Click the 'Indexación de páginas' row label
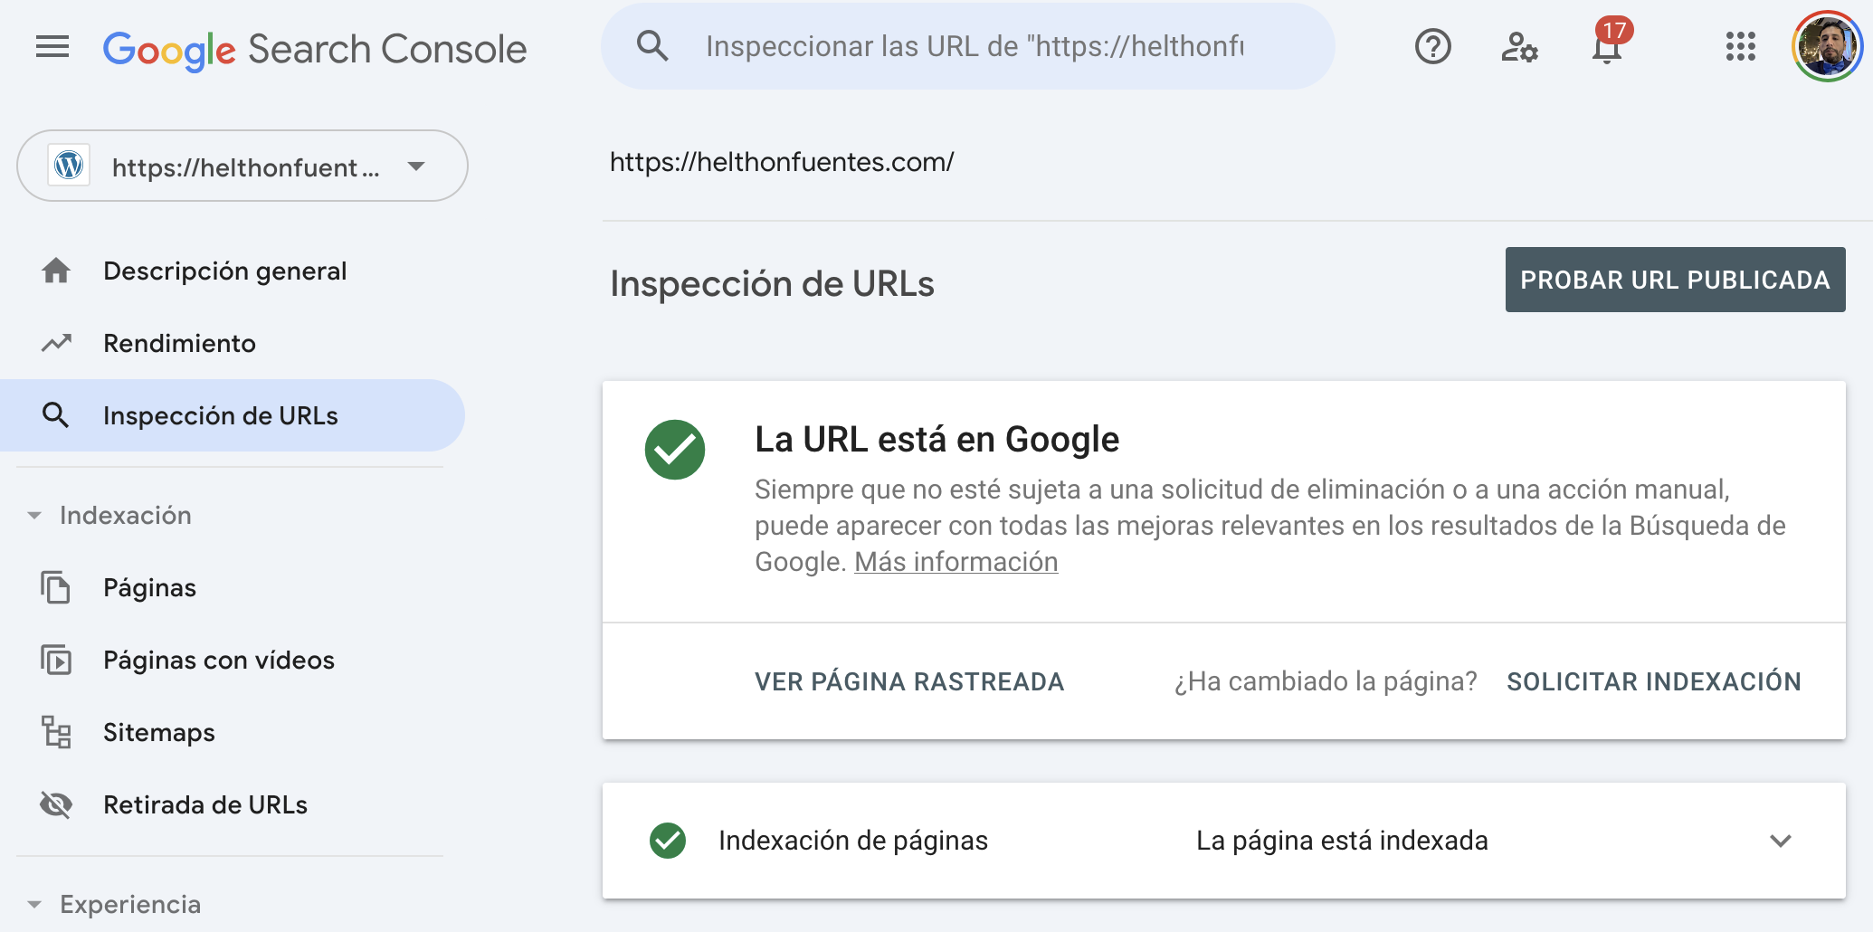Viewport: 1873px width, 932px height. 853,841
